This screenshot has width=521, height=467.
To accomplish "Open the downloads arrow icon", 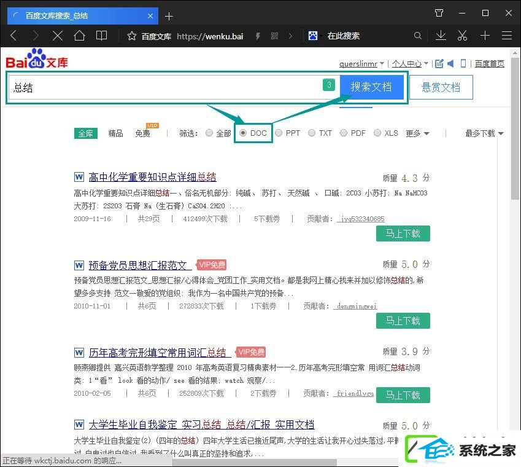I will pos(441,35).
